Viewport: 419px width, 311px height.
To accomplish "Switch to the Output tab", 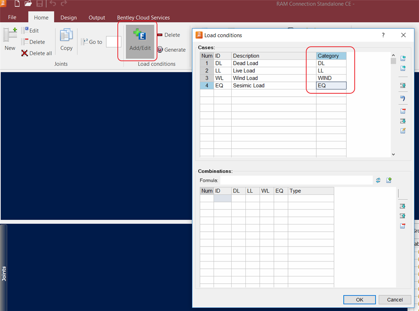I will point(97,17).
